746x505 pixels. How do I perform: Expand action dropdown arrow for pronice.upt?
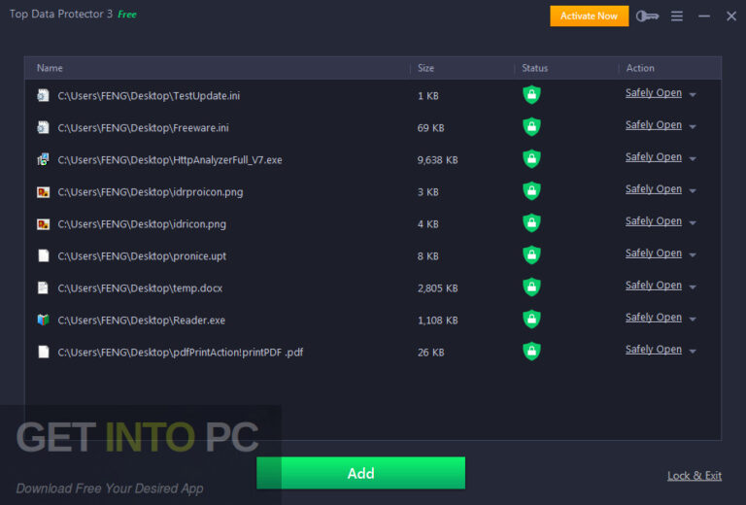point(693,254)
